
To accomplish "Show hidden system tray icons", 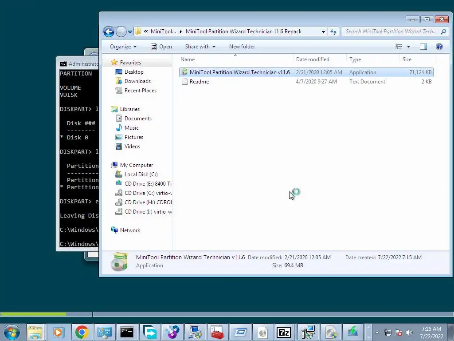I will pos(377,333).
